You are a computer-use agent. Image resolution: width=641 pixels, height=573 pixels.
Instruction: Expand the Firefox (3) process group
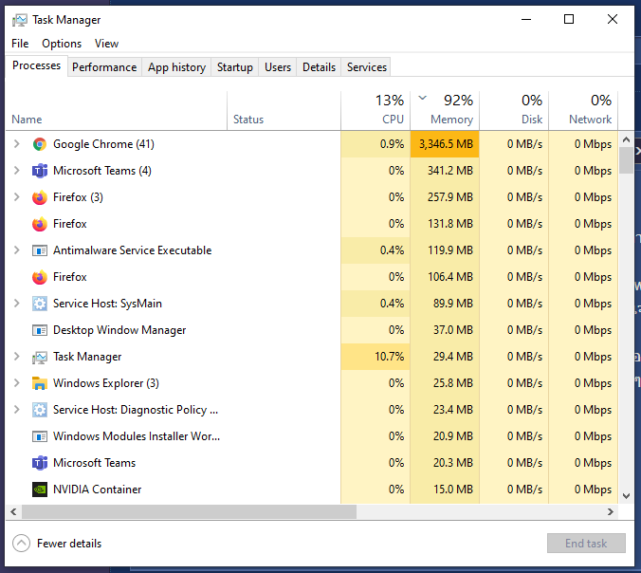(x=17, y=197)
